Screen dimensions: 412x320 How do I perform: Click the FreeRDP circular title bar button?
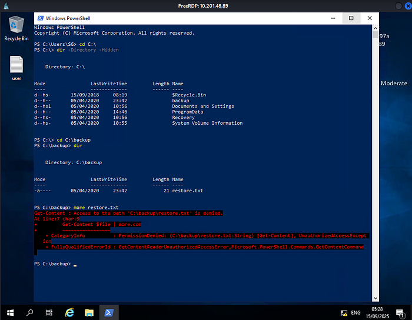[398, 6]
